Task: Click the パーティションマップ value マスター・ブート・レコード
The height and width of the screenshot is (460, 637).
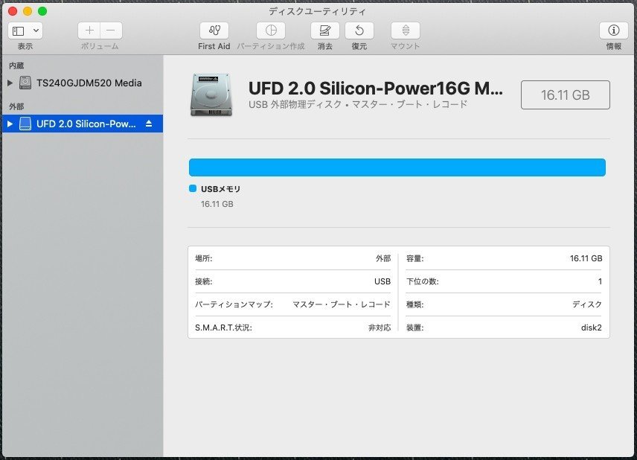Action: [x=342, y=304]
